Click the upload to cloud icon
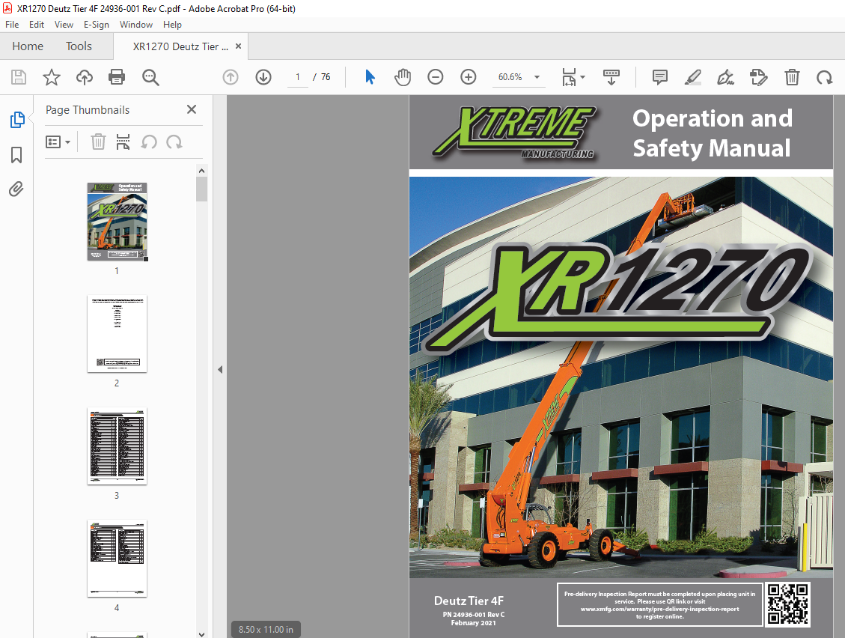845x638 pixels. (84, 77)
